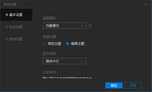The image size is (152, 92).
Task: Confirm settings with 确定 button
Action: [114, 85]
